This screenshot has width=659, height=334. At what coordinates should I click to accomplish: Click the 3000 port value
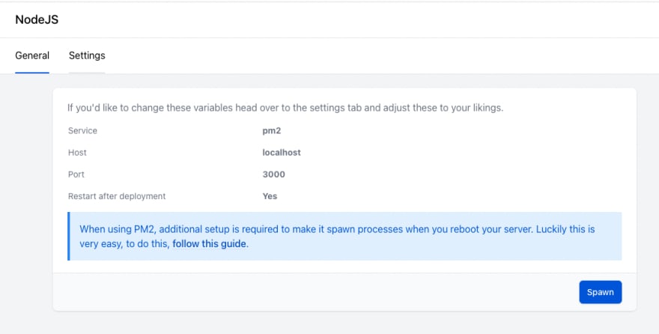[273, 174]
